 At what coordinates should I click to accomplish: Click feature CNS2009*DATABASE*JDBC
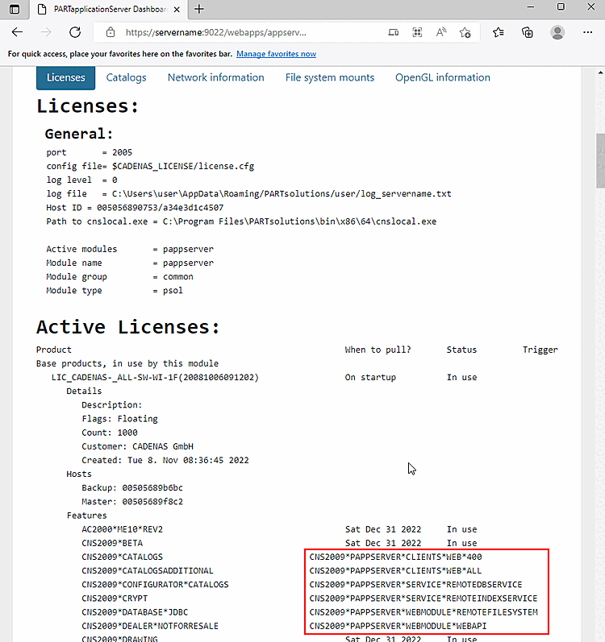click(135, 612)
